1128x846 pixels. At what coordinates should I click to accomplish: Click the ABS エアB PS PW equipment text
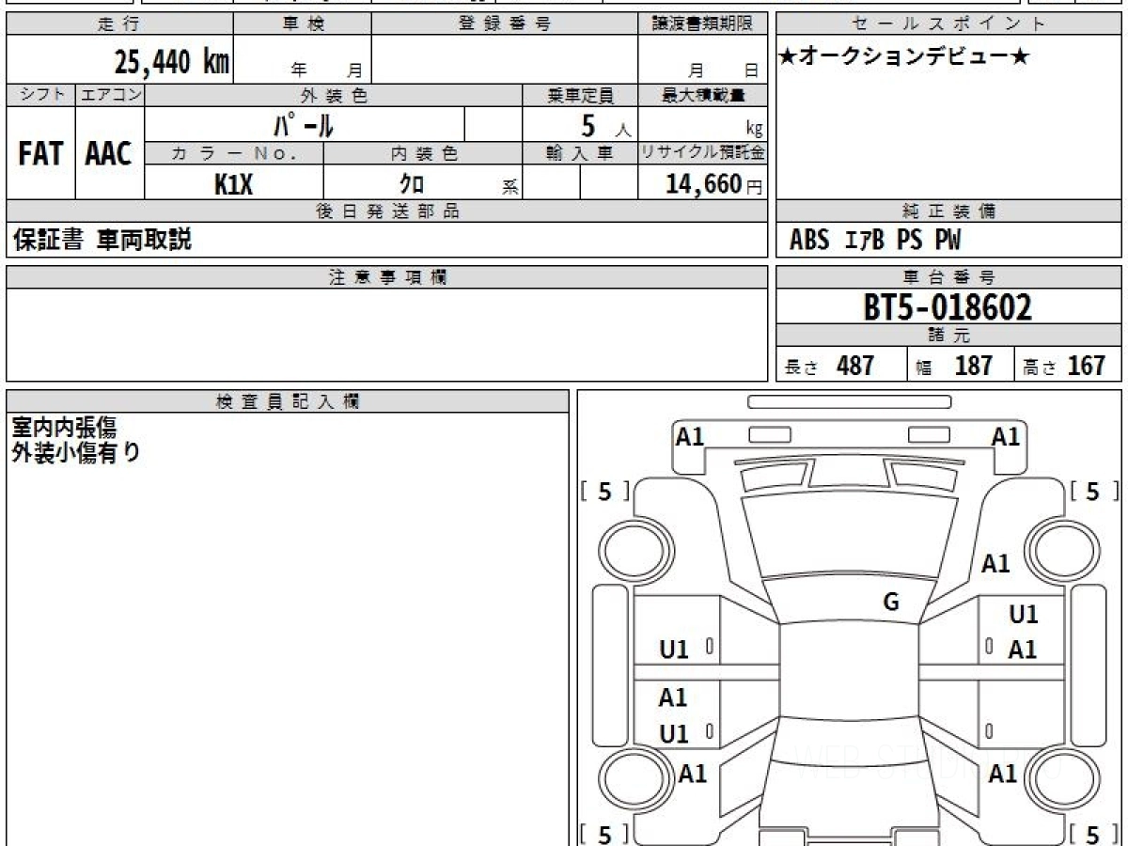coord(875,241)
